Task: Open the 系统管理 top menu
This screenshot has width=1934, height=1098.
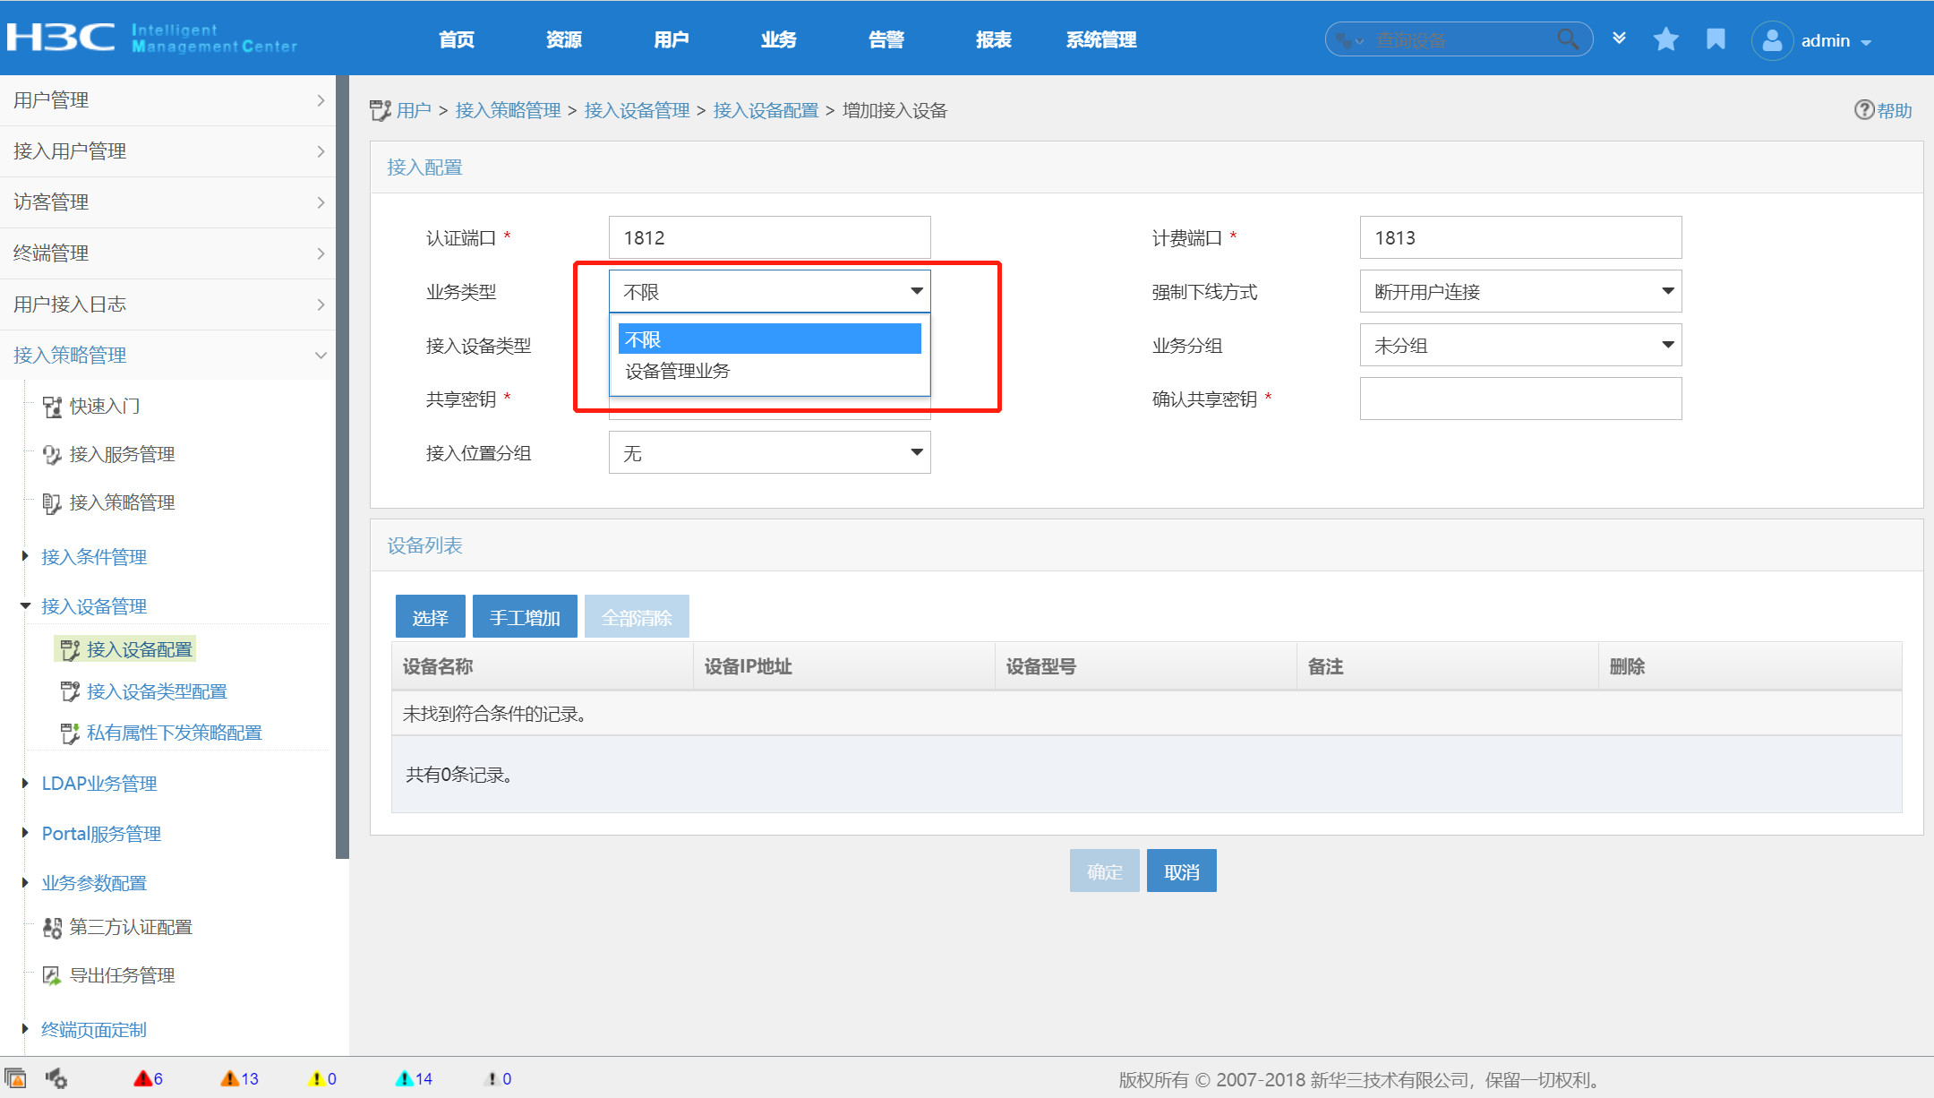Action: [x=1100, y=39]
